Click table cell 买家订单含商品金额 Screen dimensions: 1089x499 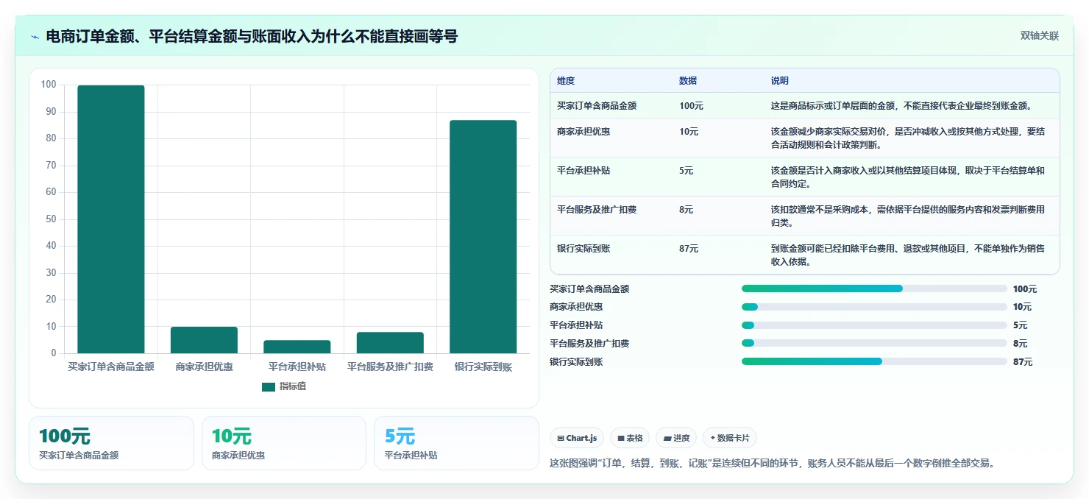coord(597,106)
